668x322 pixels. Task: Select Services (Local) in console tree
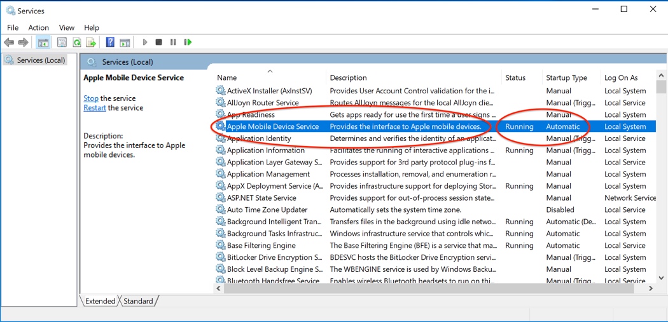[x=36, y=60]
